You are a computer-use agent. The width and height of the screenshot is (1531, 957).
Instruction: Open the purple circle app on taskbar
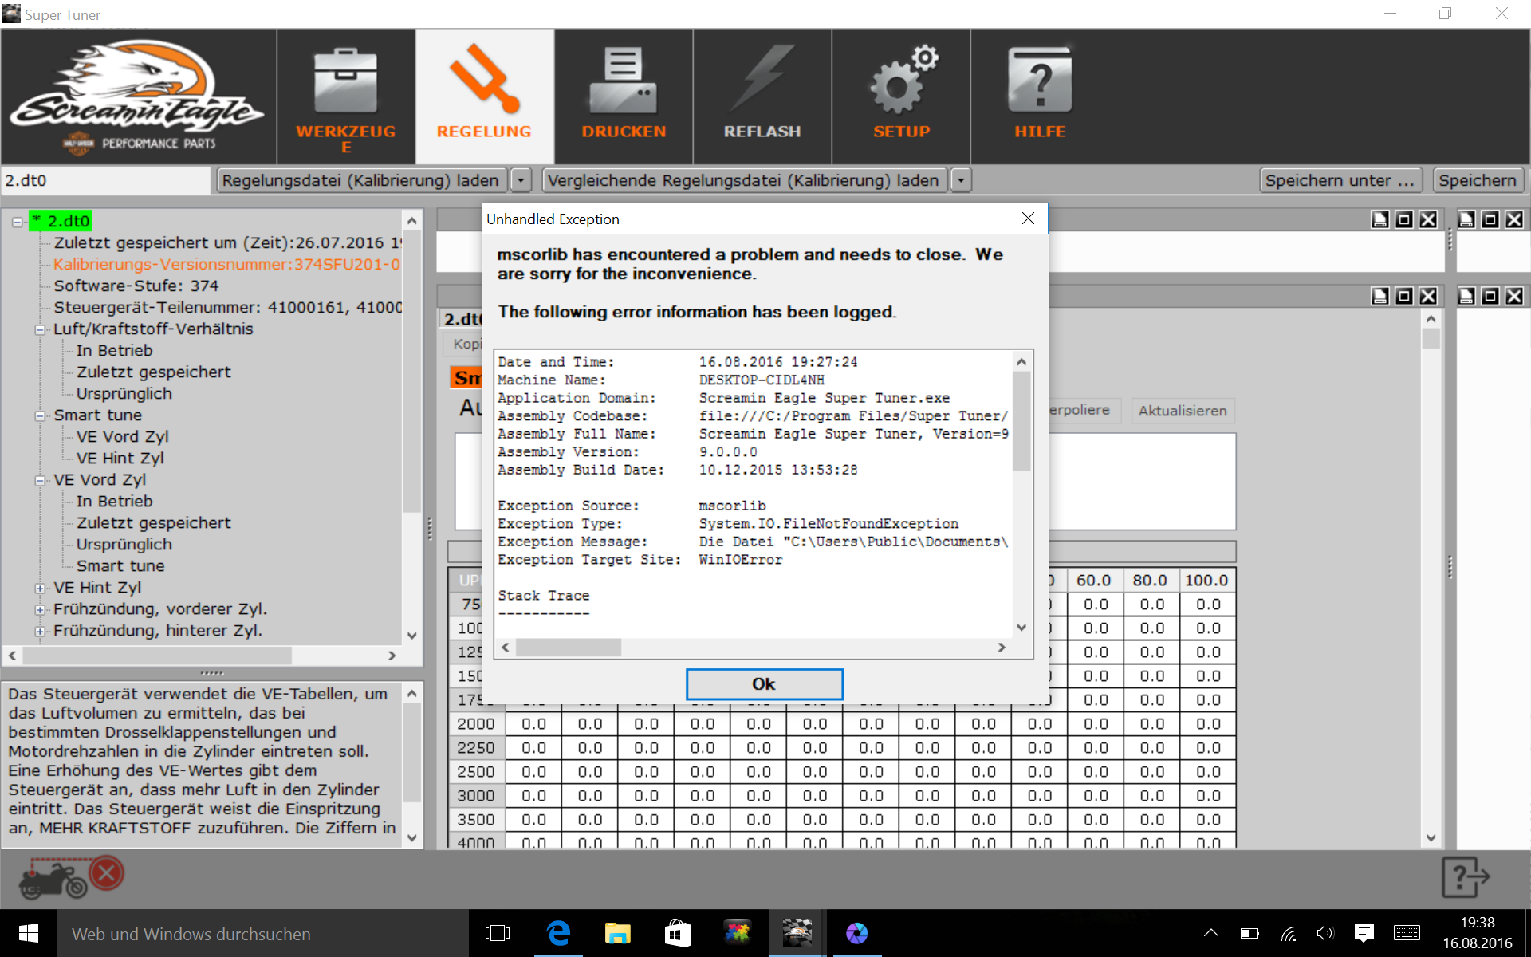(x=856, y=933)
